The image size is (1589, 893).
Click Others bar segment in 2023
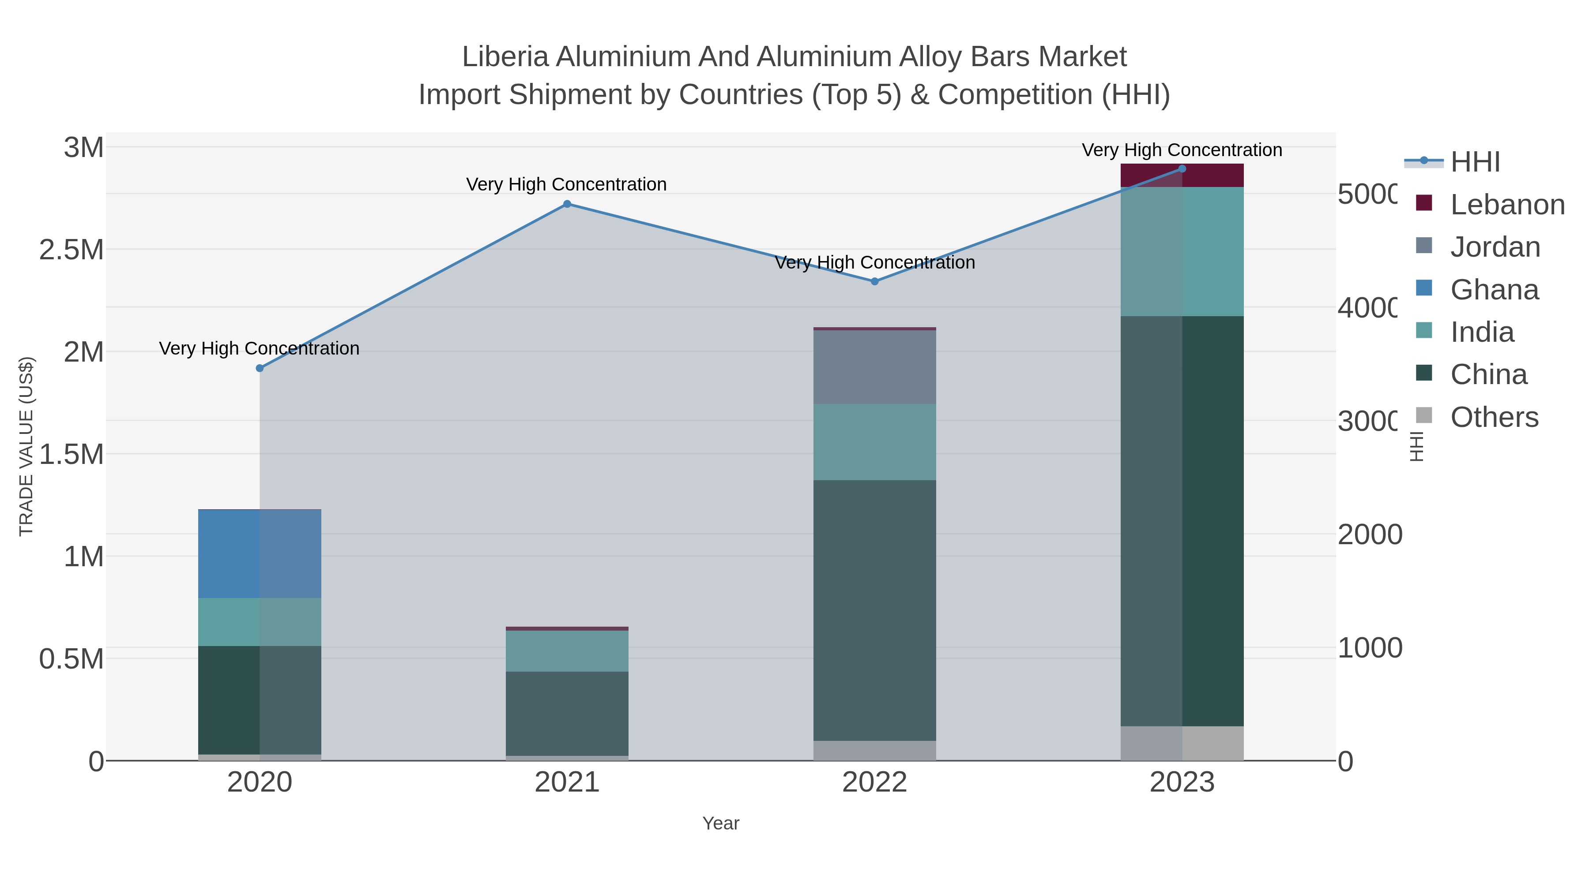click(x=1182, y=743)
